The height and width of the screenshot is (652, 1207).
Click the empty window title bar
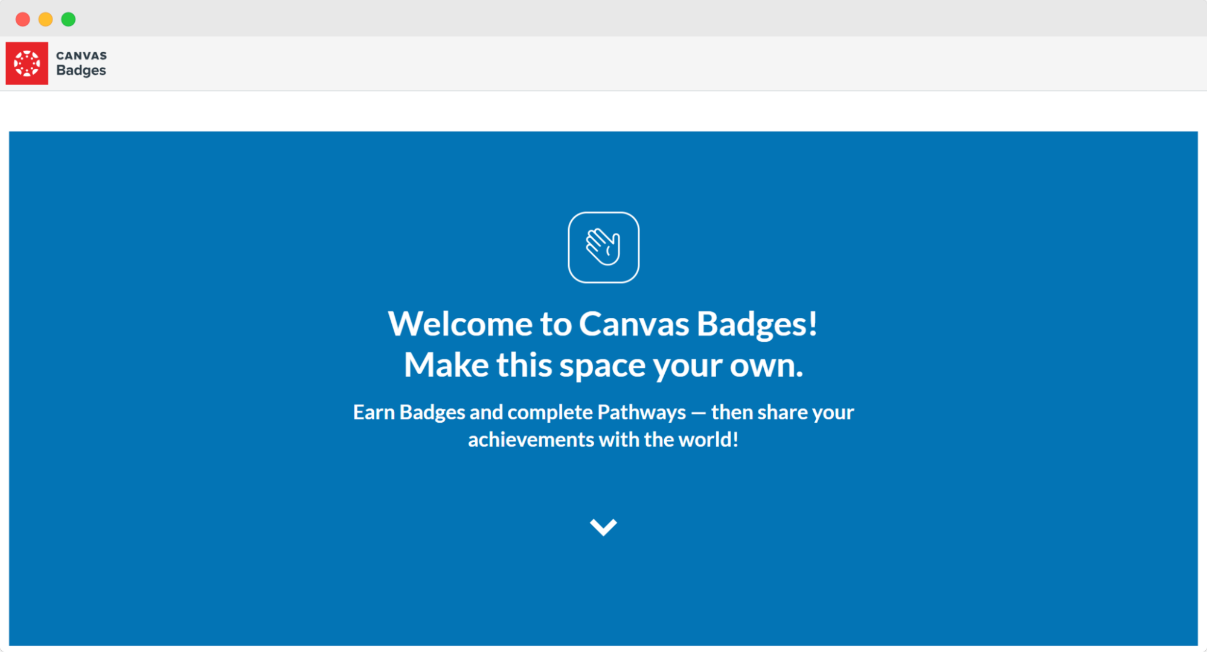[604, 18]
